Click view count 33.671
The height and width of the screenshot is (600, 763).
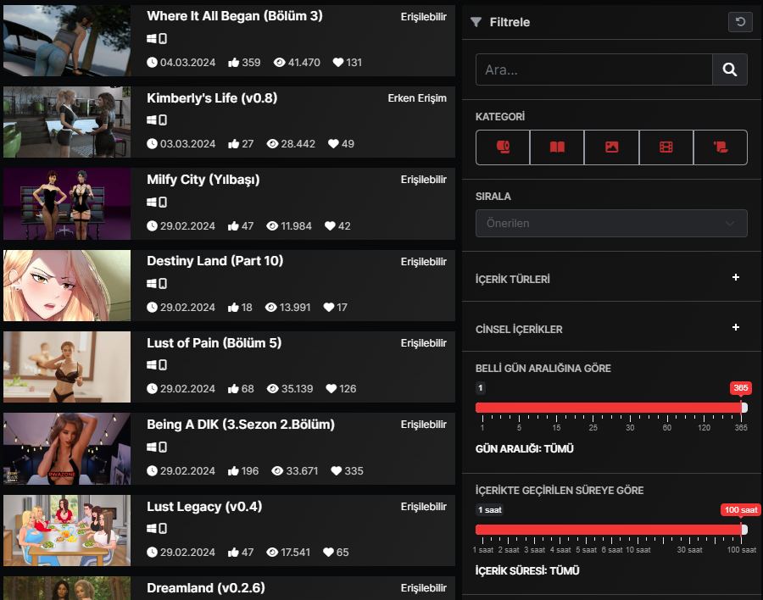click(x=302, y=470)
